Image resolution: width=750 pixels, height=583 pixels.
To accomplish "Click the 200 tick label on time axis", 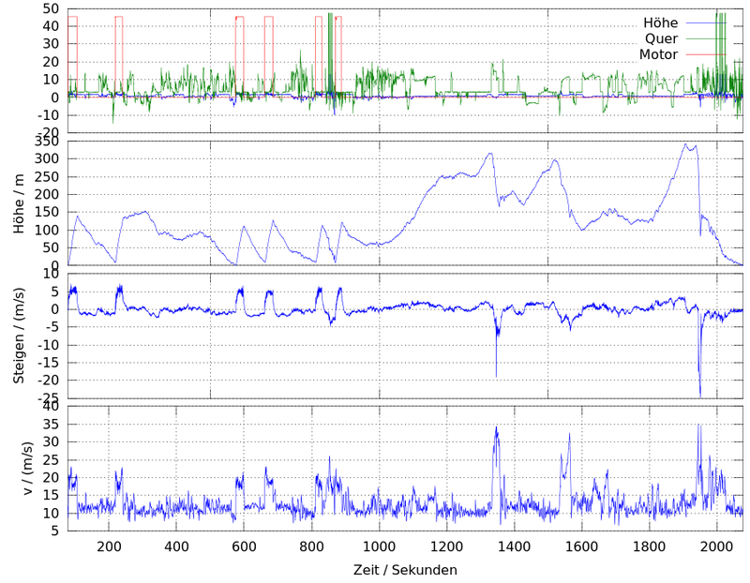I will (x=110, y=547).
